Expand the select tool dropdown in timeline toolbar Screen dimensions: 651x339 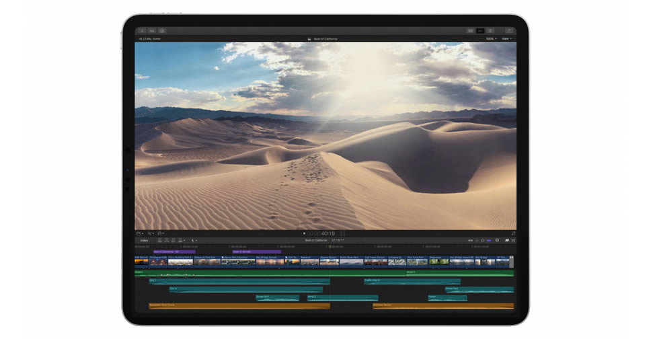(194, 240)
